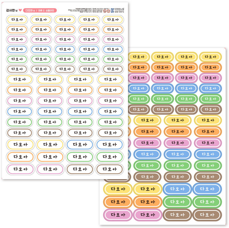
Task: Select the pink 다모아 님 / 의류 2. 심플라인 label
Action: click(x=40, y=10)
